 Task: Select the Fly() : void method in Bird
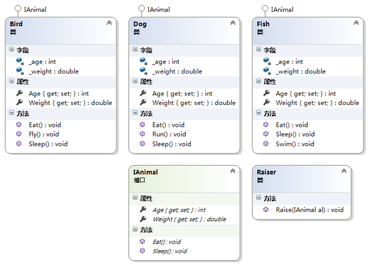(44, 134)
